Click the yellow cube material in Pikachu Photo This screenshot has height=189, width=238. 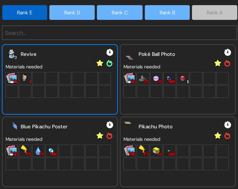(x=156, y=151)
